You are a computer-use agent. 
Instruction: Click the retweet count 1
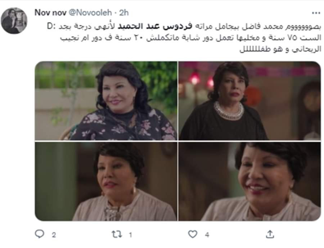pos(130,235)
